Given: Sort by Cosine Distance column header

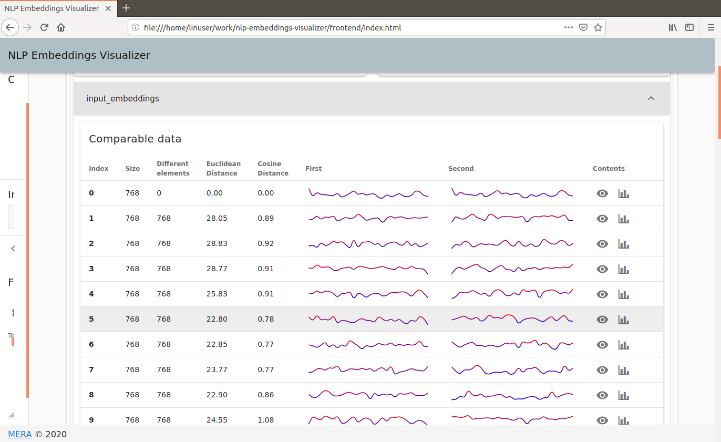Looking at the screenshot, I should (x=273, y=169).
